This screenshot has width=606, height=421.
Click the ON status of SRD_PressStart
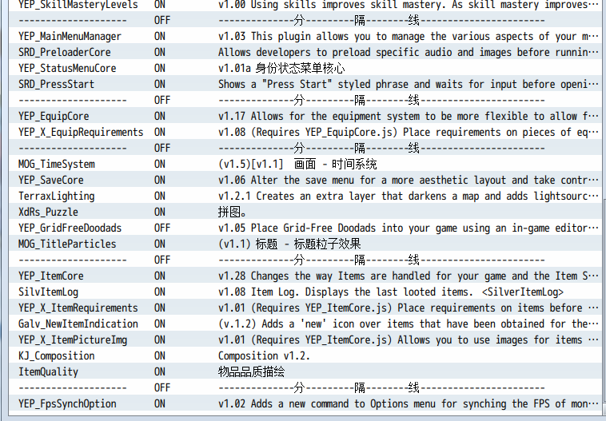(160, 84)
